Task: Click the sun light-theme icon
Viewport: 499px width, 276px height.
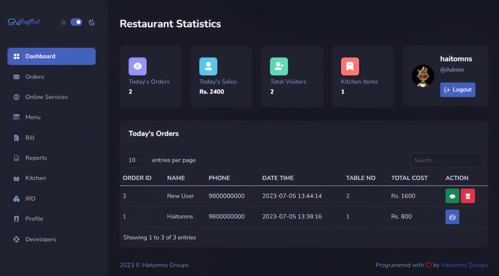Action: coord(63,22)
